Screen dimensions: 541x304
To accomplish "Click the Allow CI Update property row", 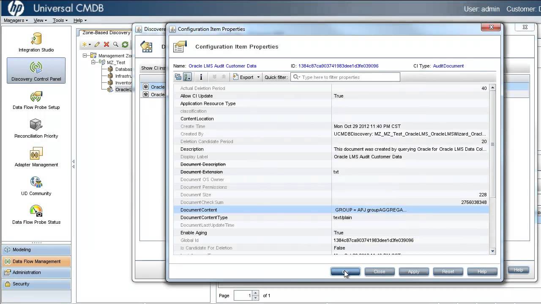I will tap(331, 96).
